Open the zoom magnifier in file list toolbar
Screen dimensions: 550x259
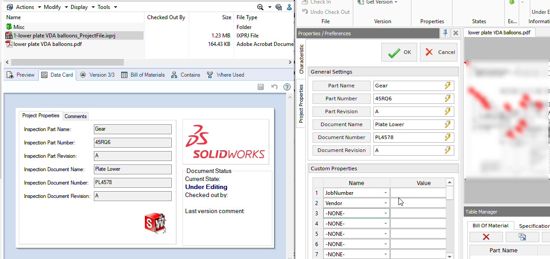point(260,7)
